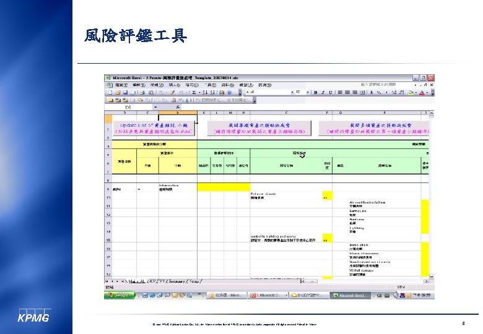The image size is (483, 334).
Task: Click first sheet navigation arrow at bottom left
Action: (x=107, y=281)
